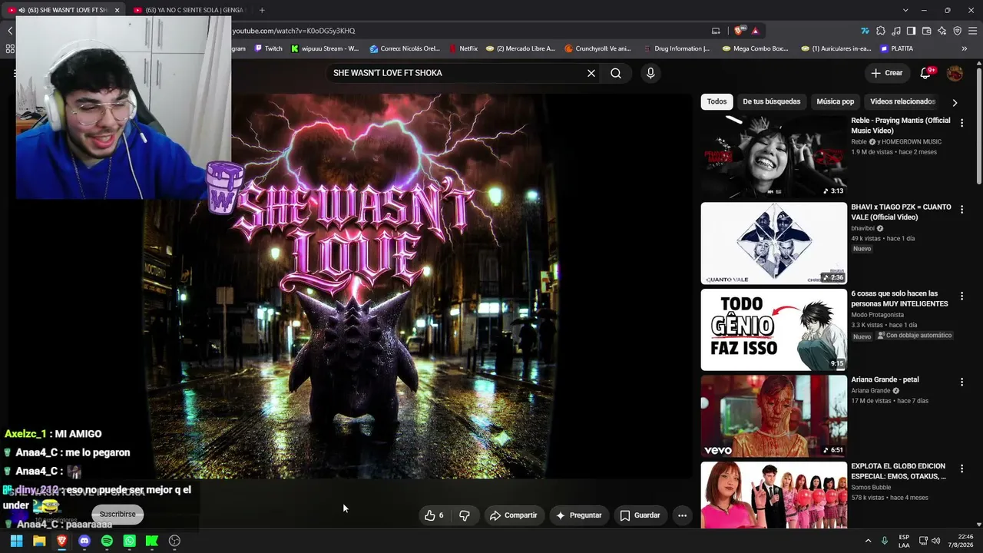Click the Compartir share button

point(514,515)
